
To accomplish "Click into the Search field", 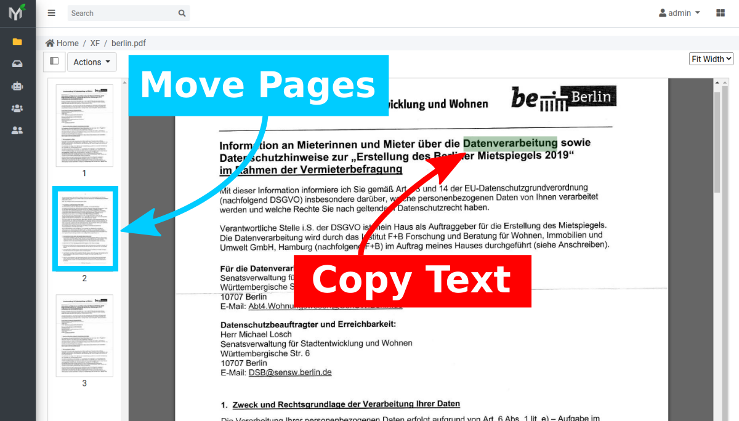I will click(122, 13).
